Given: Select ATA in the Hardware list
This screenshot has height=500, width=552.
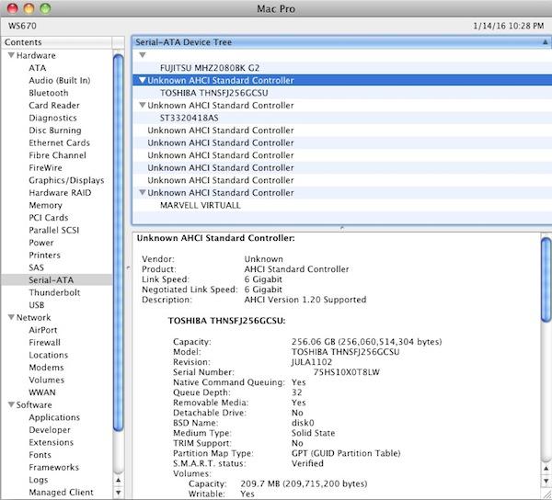Looking at the screenshot, I should (x=38, y=68).
